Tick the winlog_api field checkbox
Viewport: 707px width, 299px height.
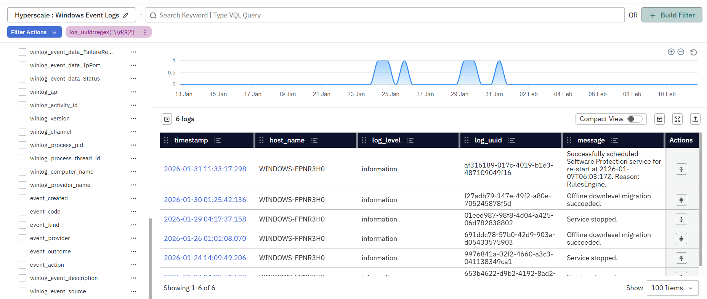point(22,92)
